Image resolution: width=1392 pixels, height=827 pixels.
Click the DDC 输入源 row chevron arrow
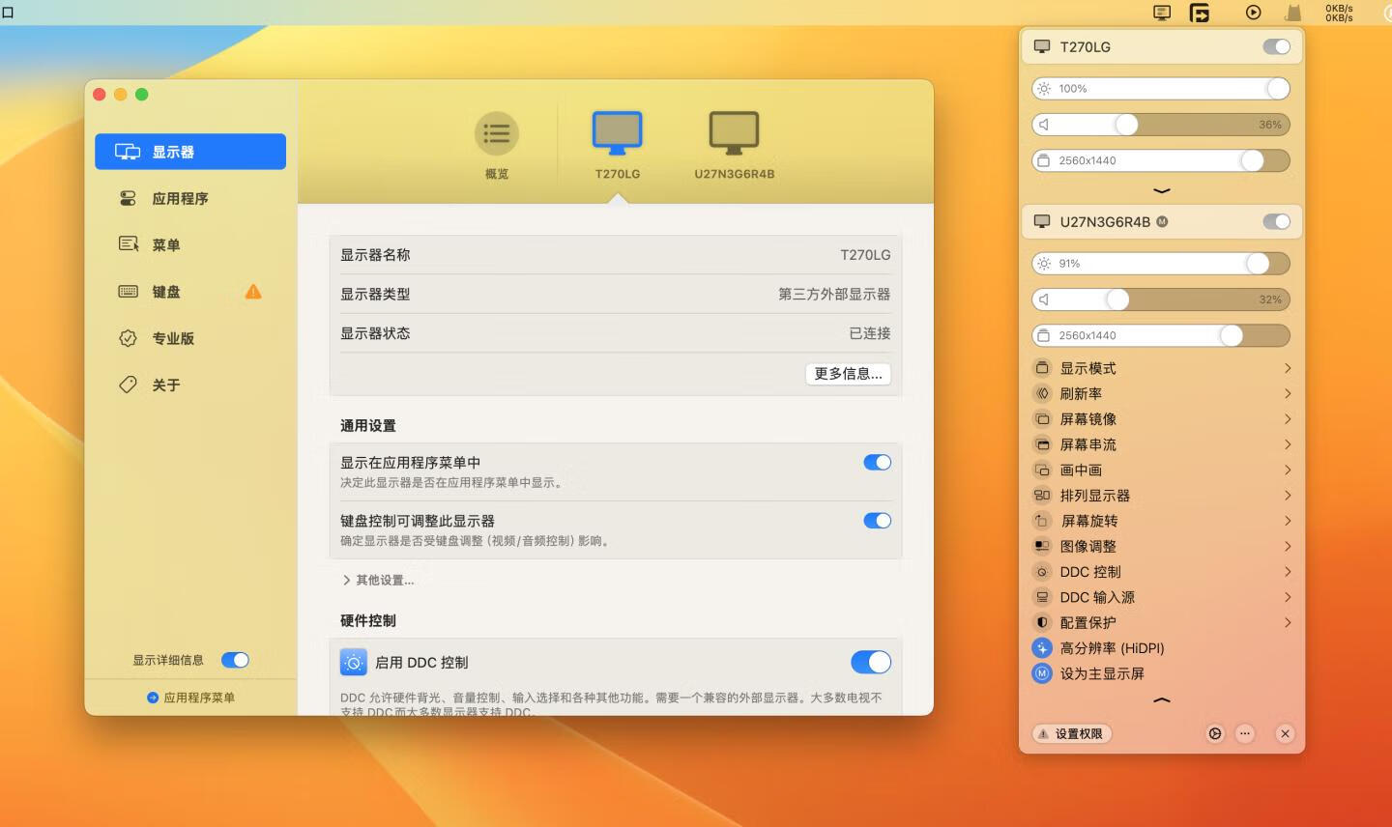(x=1288, y=597)
